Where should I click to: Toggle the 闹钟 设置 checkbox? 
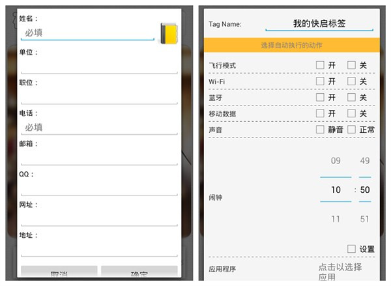coord(351,249)
